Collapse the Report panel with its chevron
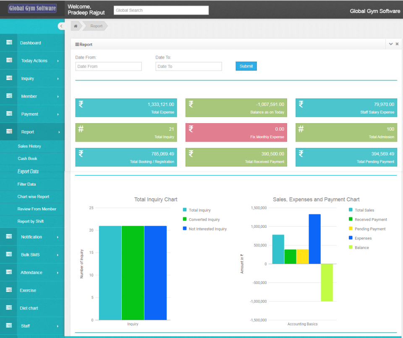This screenshot has height=338, width=403. 391,44
